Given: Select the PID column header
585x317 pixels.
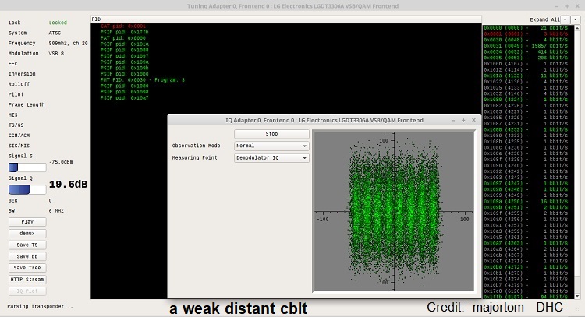Looking at the screenshot, I should tap(96, 18).
